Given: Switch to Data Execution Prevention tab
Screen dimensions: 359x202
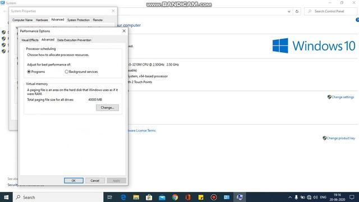Looking at the screenshot, I should pyautogui.click(x=74, y=40).
